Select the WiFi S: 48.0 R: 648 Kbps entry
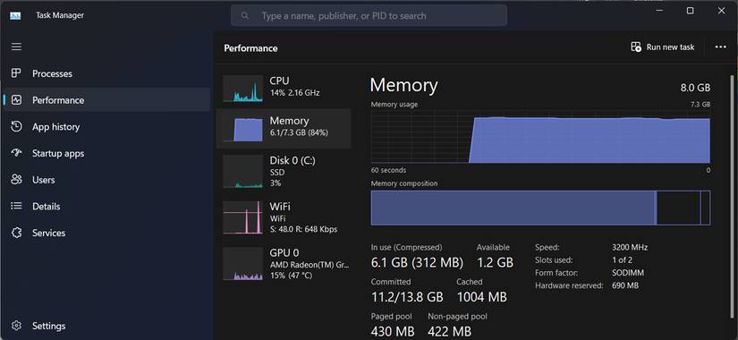The image size is (738, 340). click(x=284, y=217)
